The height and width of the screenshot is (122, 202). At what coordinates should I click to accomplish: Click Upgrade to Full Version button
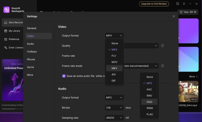pyautogui.click(x=154, y=4)
